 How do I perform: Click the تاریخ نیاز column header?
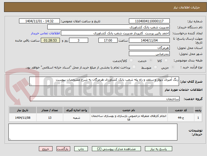tap(23, 110)
